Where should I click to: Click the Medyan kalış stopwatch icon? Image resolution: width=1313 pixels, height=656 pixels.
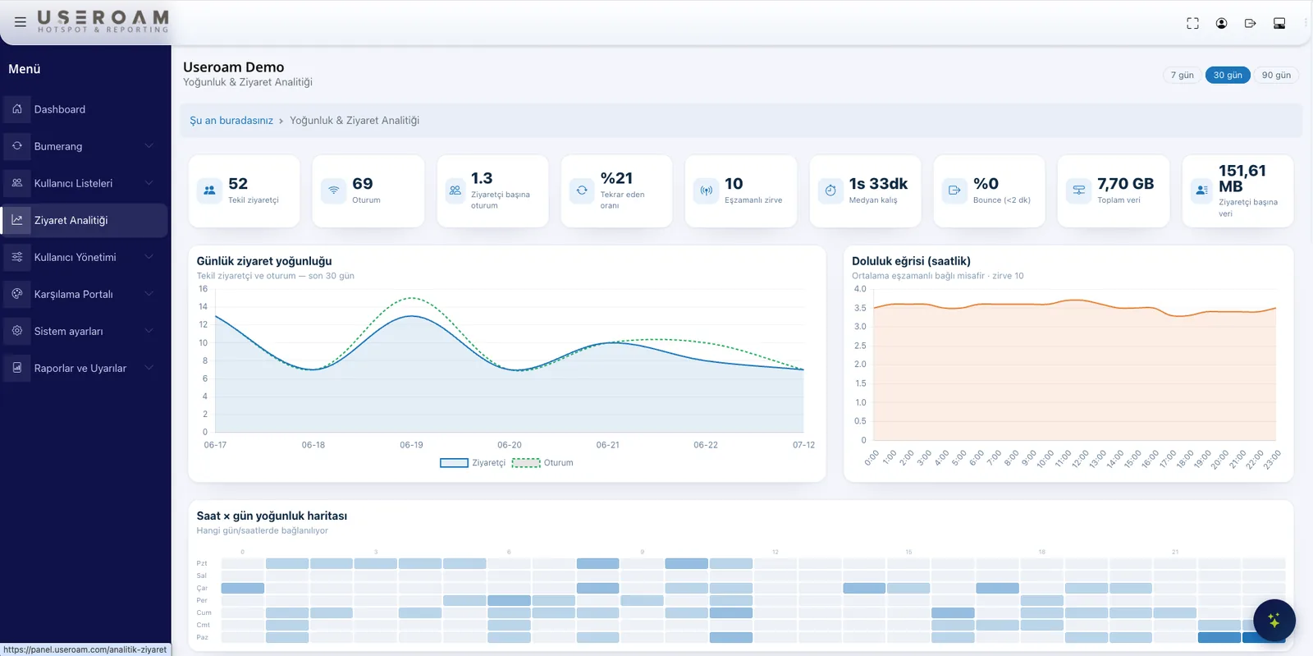[x=830, y=190]
